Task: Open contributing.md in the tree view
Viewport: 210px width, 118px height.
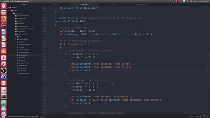Action: pos(24,50)
